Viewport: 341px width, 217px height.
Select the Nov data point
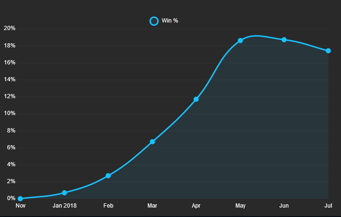pos(20,199)
